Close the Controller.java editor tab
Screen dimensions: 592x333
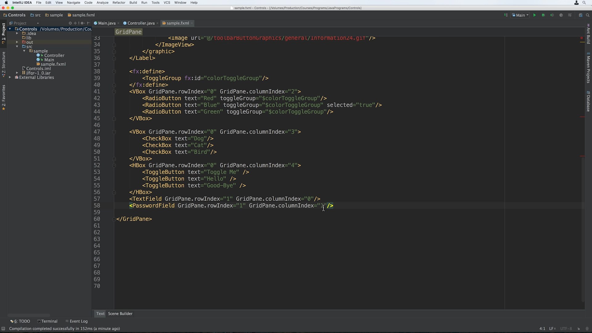pos(158,23)
